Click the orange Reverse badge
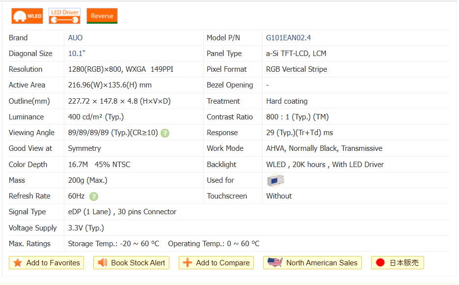Image resolution: width=459 pixels, height=285 pixels. pyautogui.click(x=102, y=16)
